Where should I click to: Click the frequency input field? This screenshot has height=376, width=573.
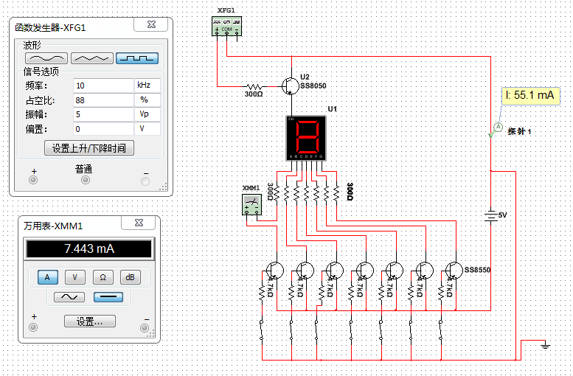[102, 86]
